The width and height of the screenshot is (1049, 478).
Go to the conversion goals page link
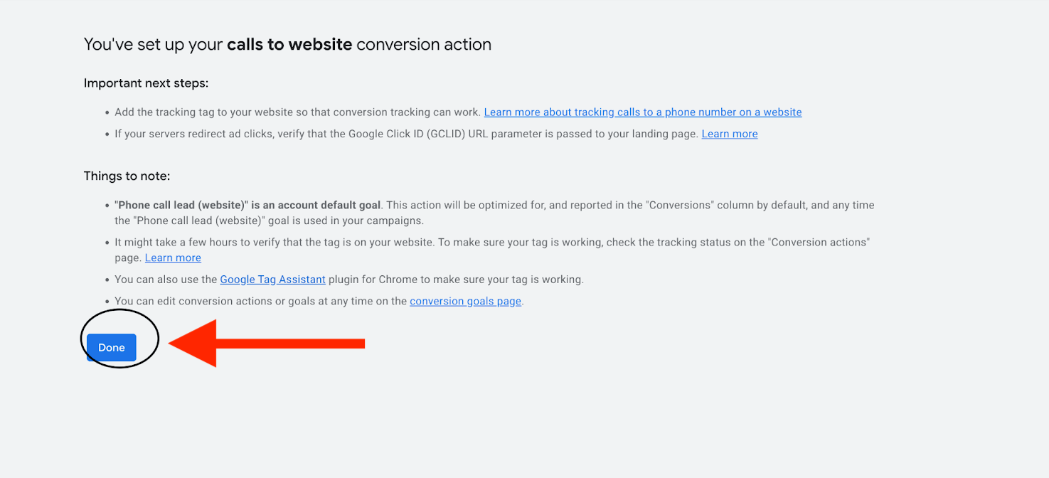[465, 301]
